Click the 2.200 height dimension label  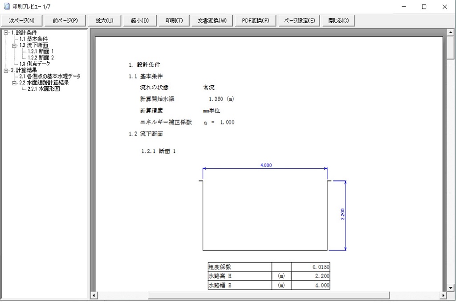tap(342, 214)
